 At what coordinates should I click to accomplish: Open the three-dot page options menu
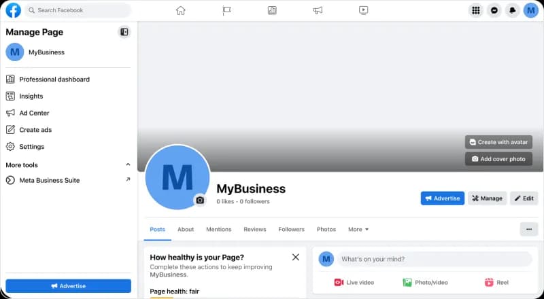(528, 230)
